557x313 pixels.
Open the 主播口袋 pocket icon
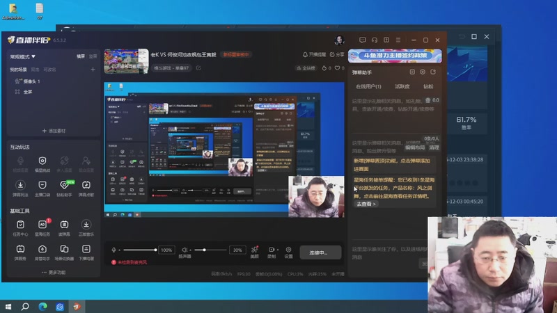[x=42, y=185]
